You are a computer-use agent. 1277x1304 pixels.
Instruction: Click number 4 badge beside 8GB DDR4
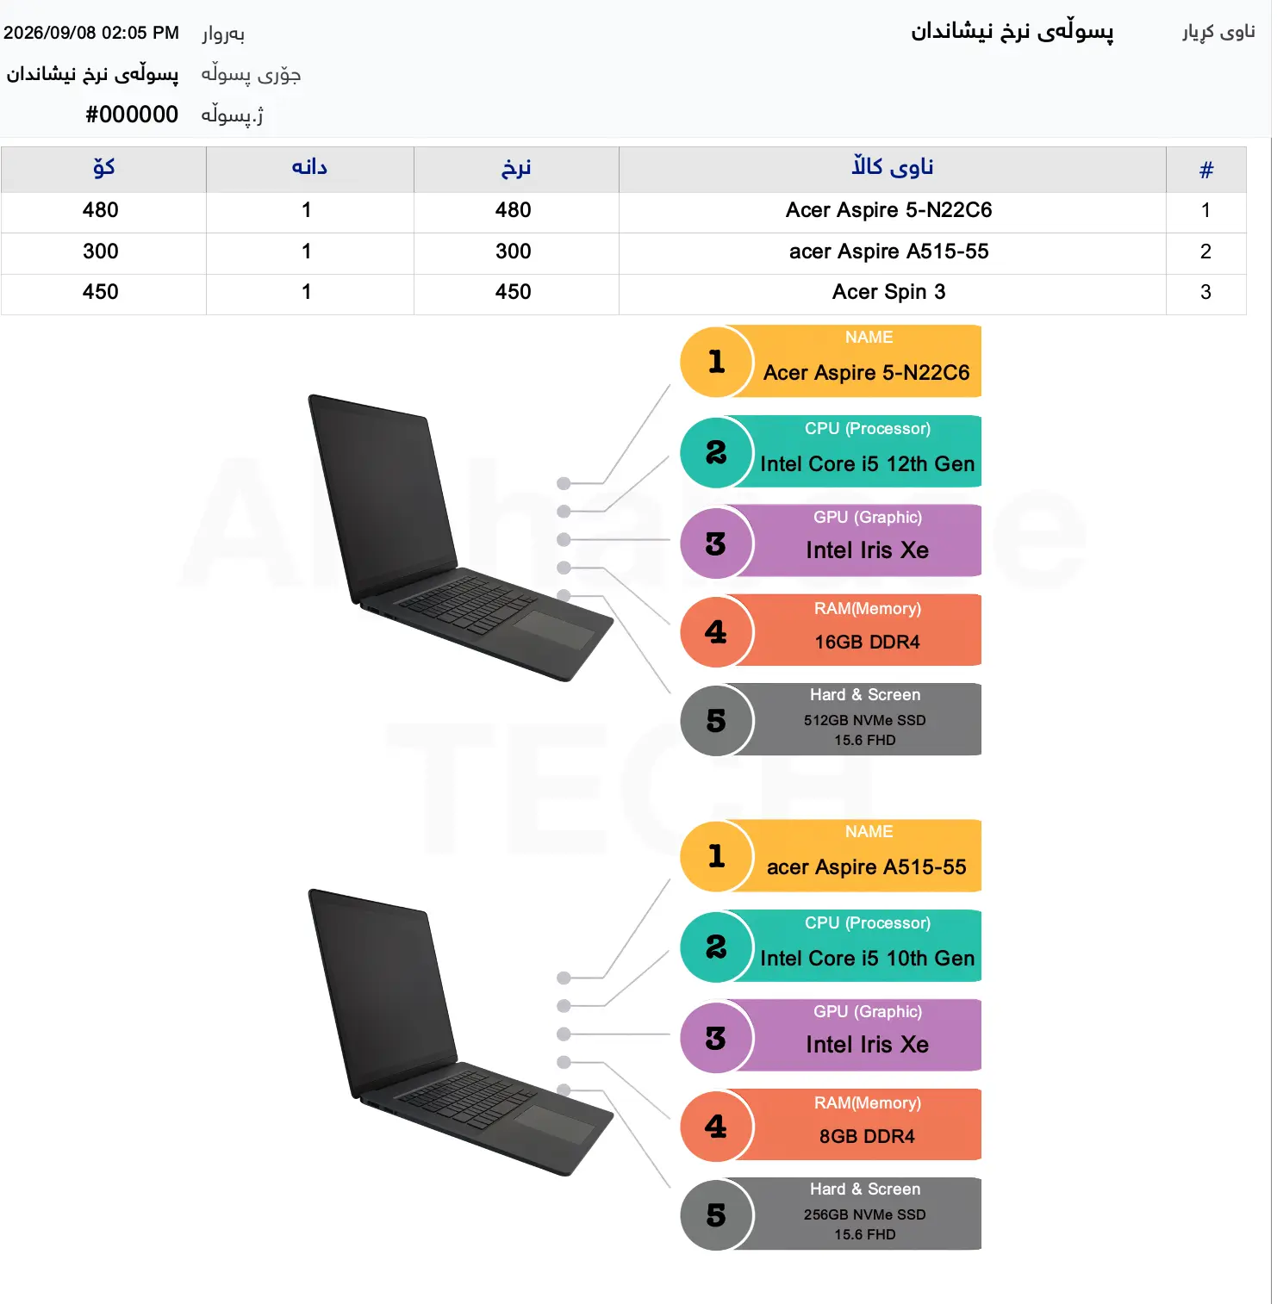716,1127
